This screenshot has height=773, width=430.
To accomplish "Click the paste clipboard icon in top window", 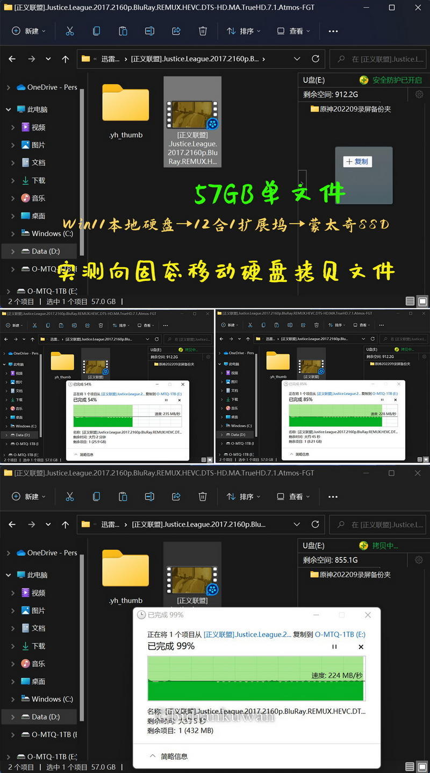I will [x=123, y=31].
